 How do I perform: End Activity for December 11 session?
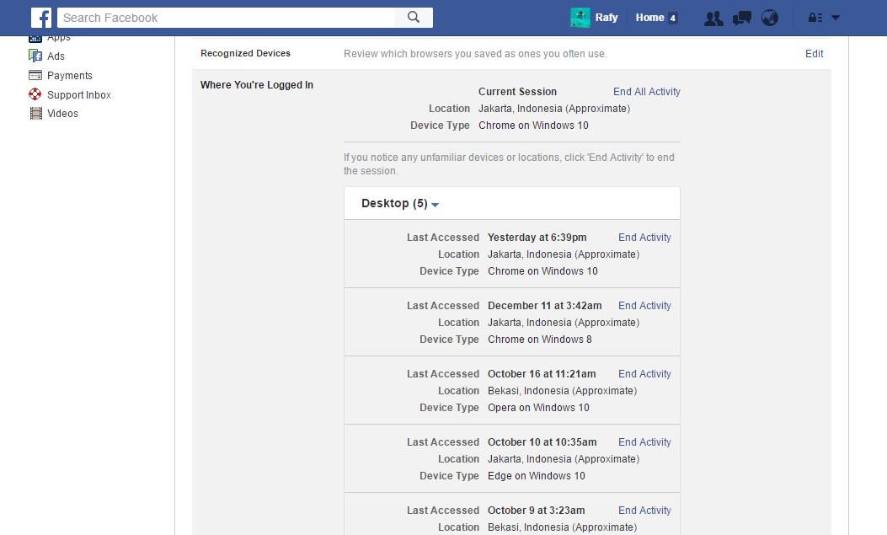(x=644, y=305)
